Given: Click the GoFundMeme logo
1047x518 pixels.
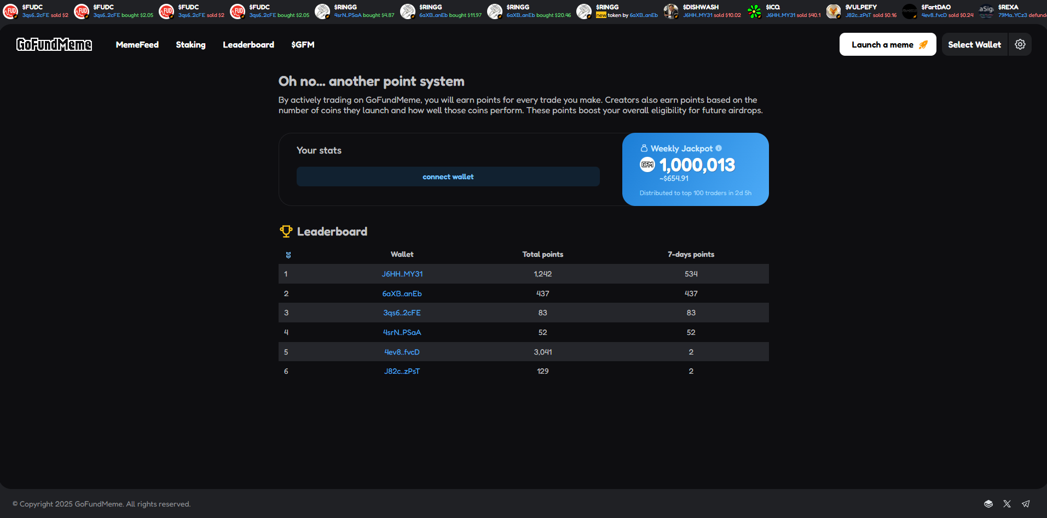Looking at the screenshot, I should pyautogui.click(x=54, y=44).
